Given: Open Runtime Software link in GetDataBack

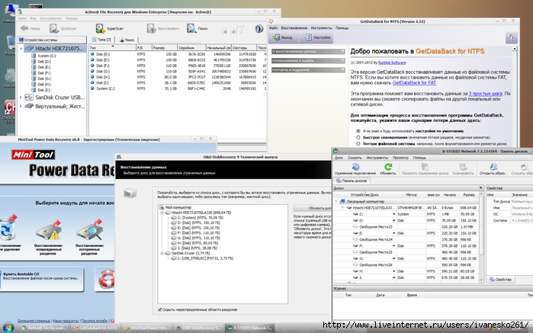Looking at the screenshot, I should click(x=392, y=62).
